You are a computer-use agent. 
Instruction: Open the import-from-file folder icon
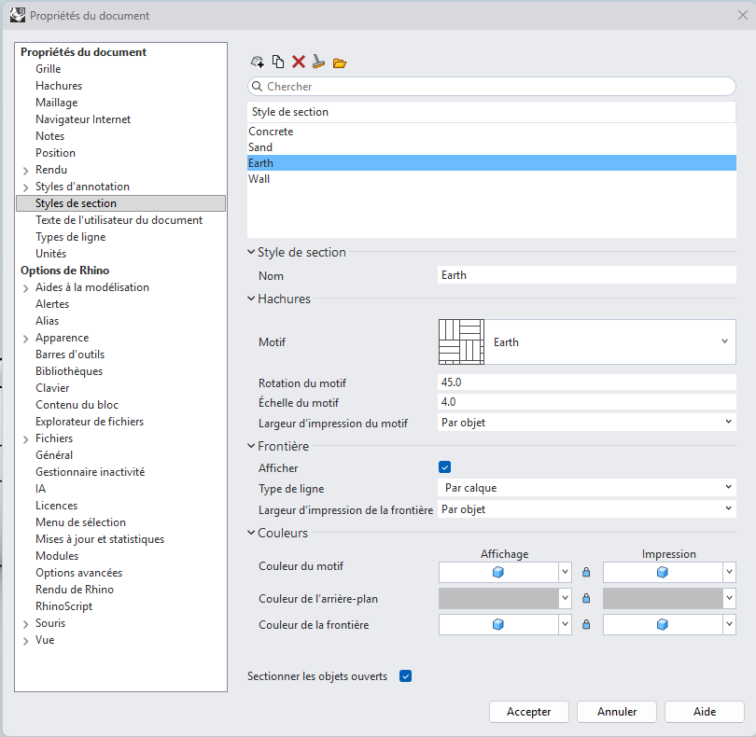[x=340, y=63]
